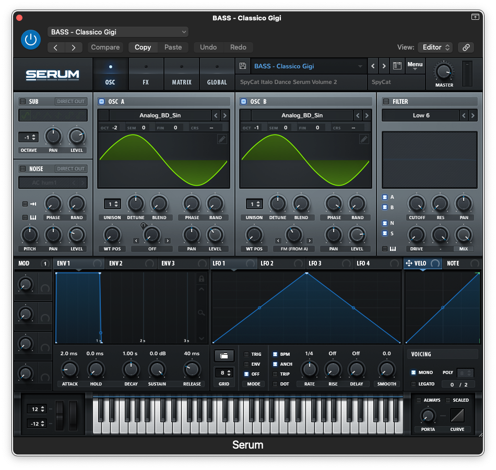496x470 pixels.
Task: Toggle SUB DIRECT OUT button
Action: 71,101
